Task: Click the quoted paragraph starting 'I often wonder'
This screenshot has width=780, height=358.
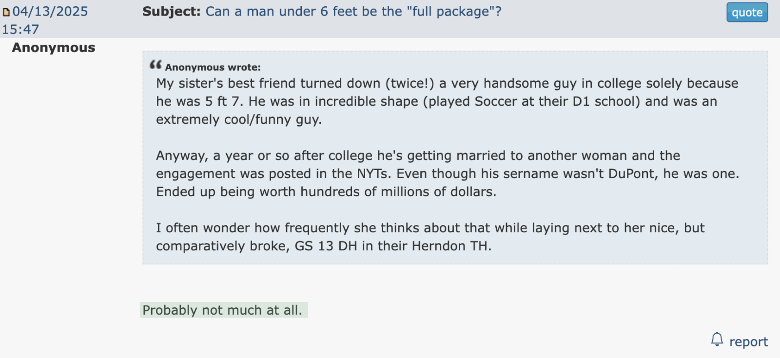Action: pos(430,237)
